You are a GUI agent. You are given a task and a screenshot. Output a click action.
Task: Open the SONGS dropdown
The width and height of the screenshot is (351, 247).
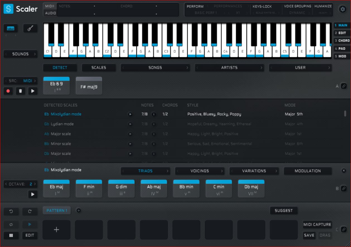pos(155,67)
